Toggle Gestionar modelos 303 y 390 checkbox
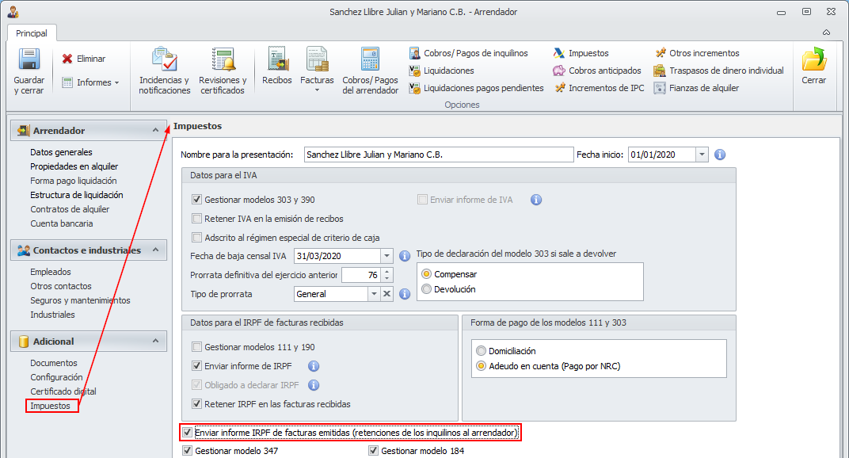This screenshot has width=849, height=458. [x=196, y=200]
